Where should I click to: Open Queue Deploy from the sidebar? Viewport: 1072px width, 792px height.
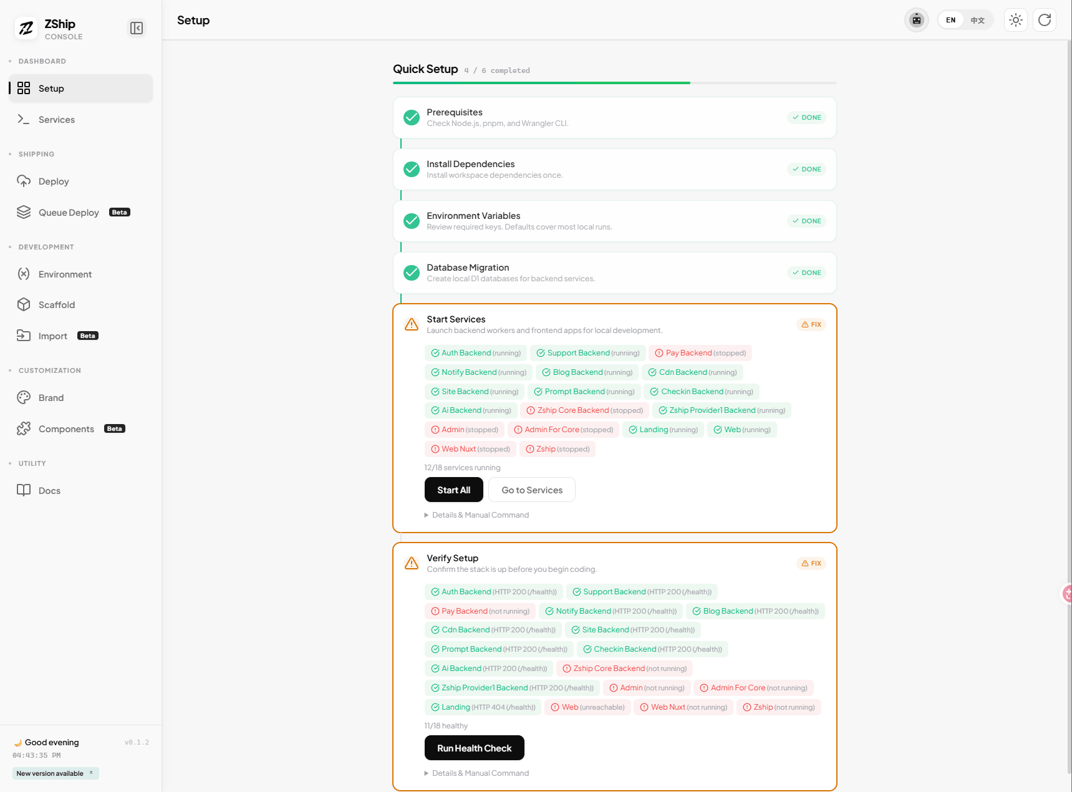(69, 212)
